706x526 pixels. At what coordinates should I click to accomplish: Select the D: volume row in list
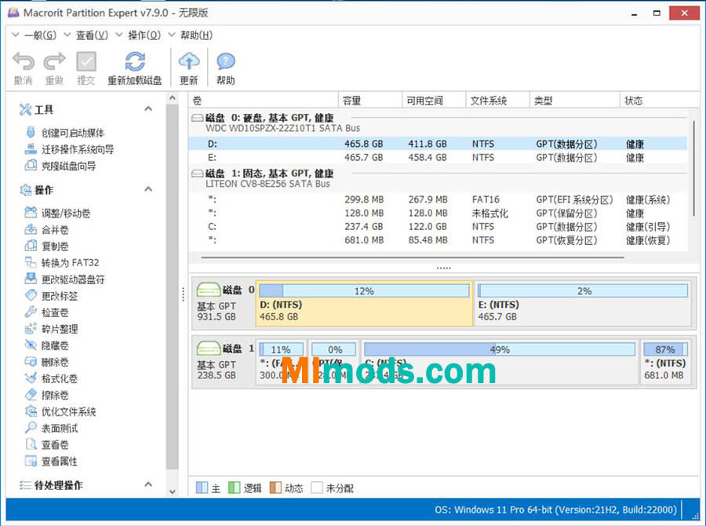[x=438, y=144]
